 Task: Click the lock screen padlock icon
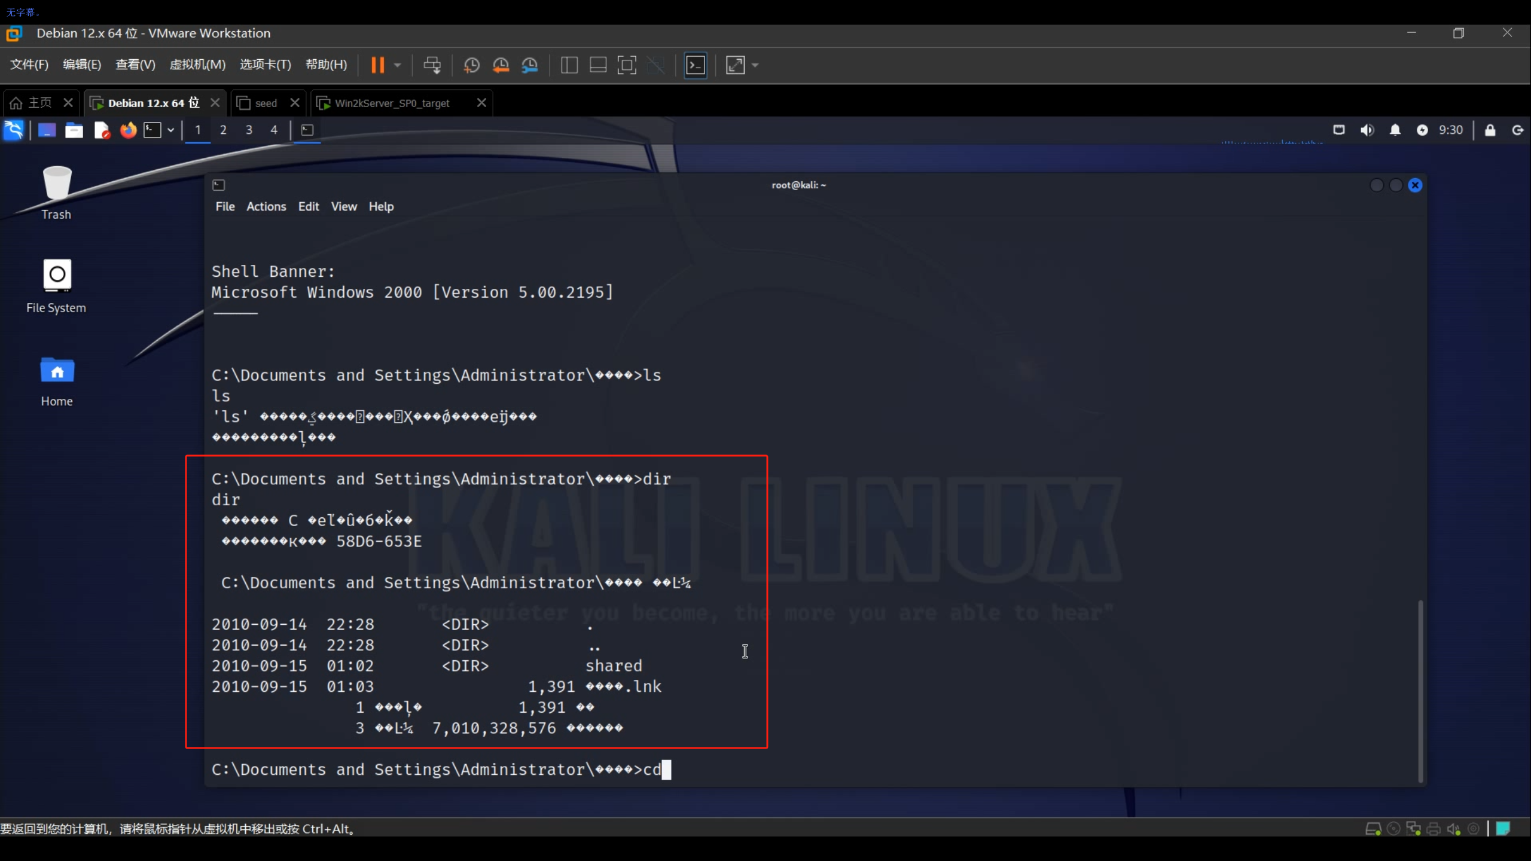coord(1490,130)
